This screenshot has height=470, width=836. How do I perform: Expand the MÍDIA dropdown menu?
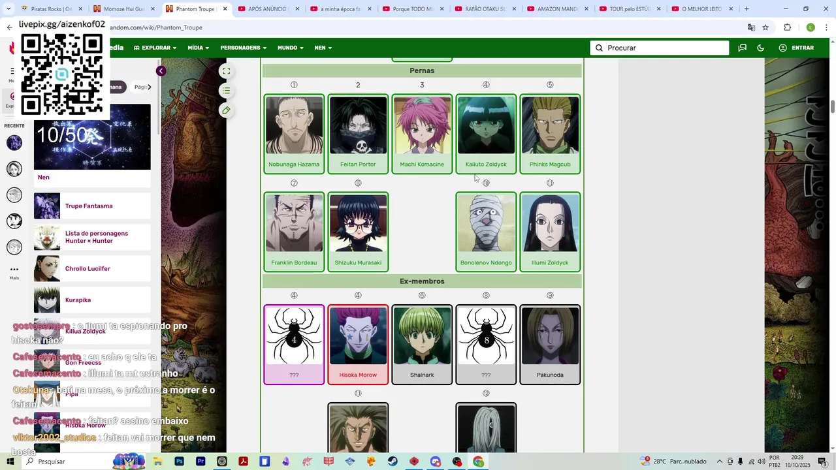199,48
